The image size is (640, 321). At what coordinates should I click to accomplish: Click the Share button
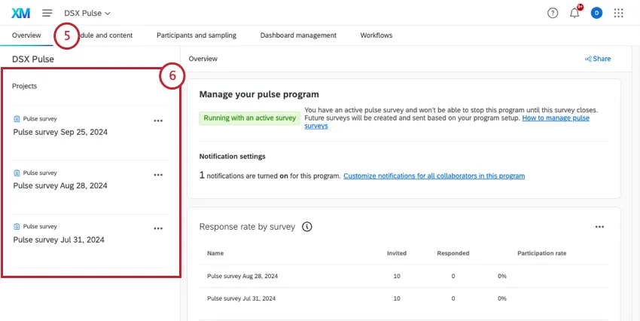(598, 59)
